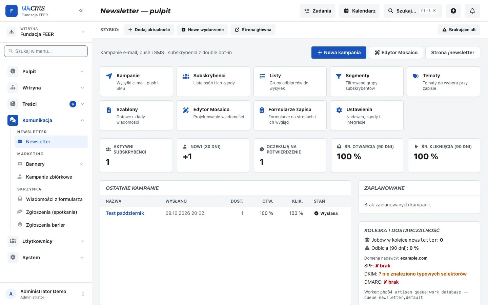Collapse the sidebar with double-chevron icon
This screenshot has width=488, height=305.
tap(81, 11)
